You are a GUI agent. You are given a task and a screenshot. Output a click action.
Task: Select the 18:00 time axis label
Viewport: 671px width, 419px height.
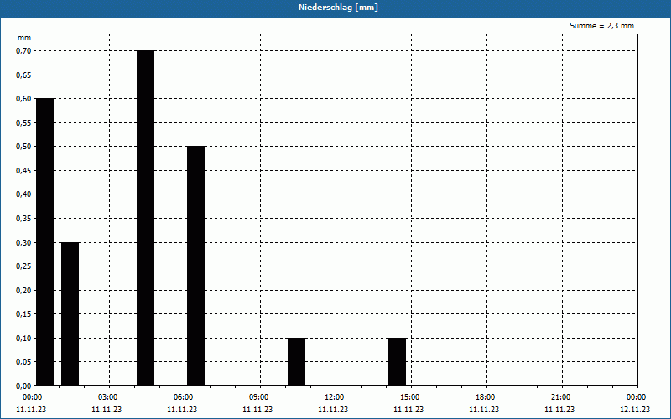point(486,397)
